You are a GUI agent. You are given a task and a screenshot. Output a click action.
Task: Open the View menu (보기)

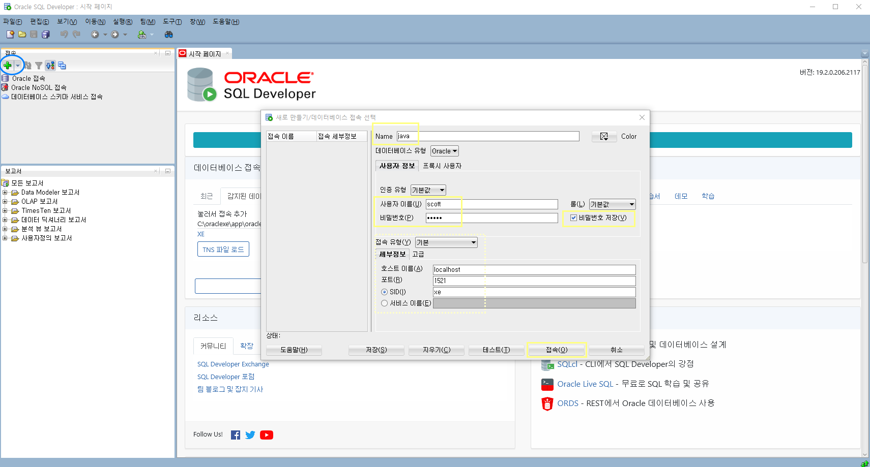(67, 21)
